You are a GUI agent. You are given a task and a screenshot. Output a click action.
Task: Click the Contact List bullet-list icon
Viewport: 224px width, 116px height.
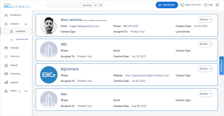[12, 40]
